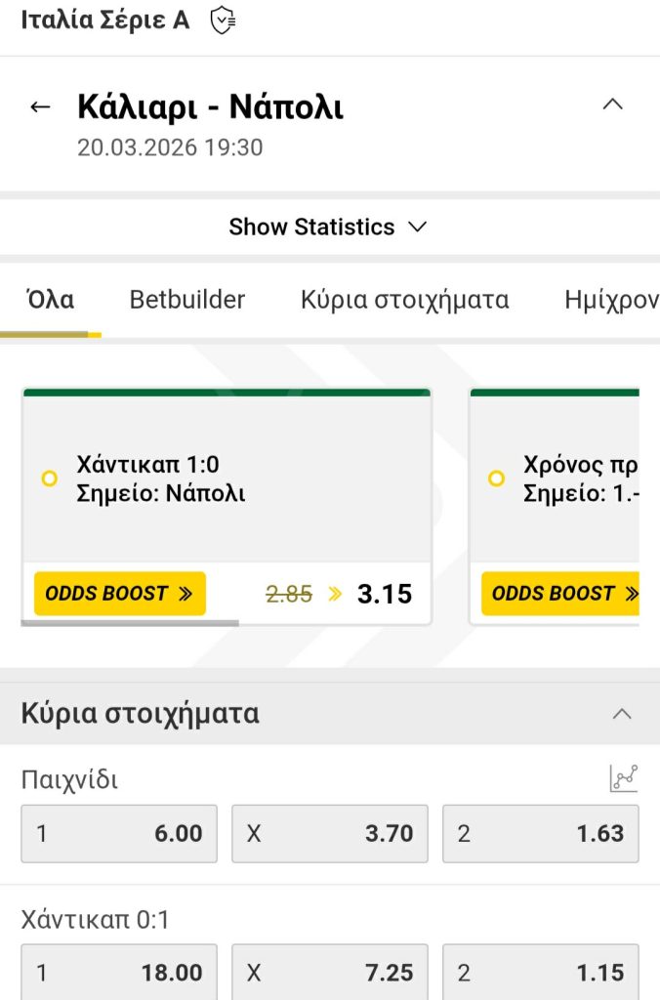The image size is (660, 1000).
Task: Click ODDS BOOST on the Χάντικαπ 1:0 card
Action: coord(119,593)
